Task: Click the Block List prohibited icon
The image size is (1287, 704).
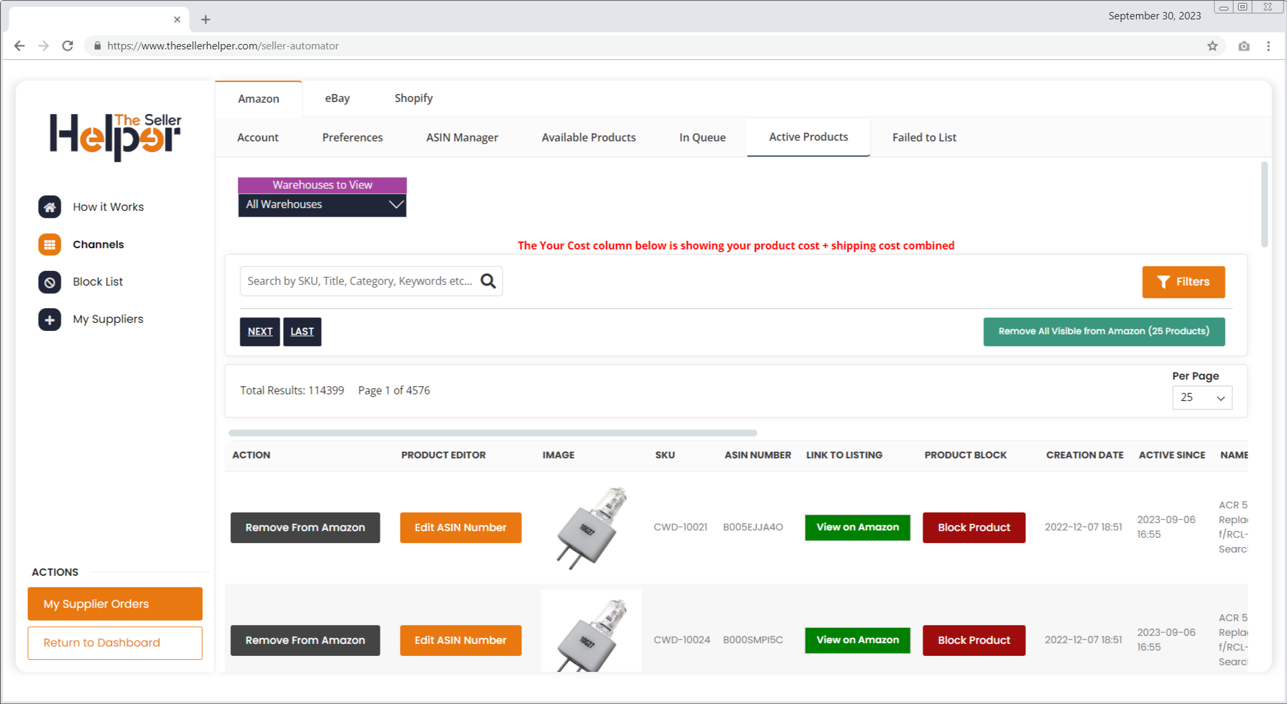Action: (49, 282)
